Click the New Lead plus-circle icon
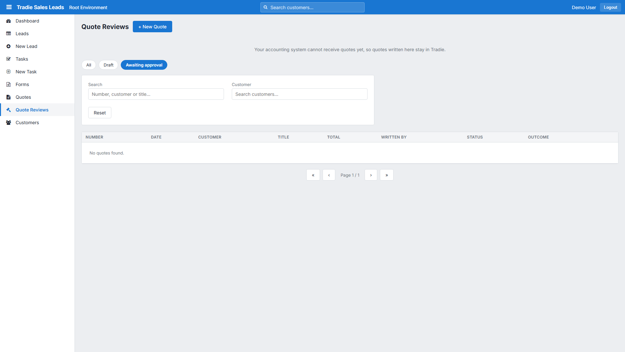Image resolution: width=625 pixels, height=352 pixels. coord(8,46)
